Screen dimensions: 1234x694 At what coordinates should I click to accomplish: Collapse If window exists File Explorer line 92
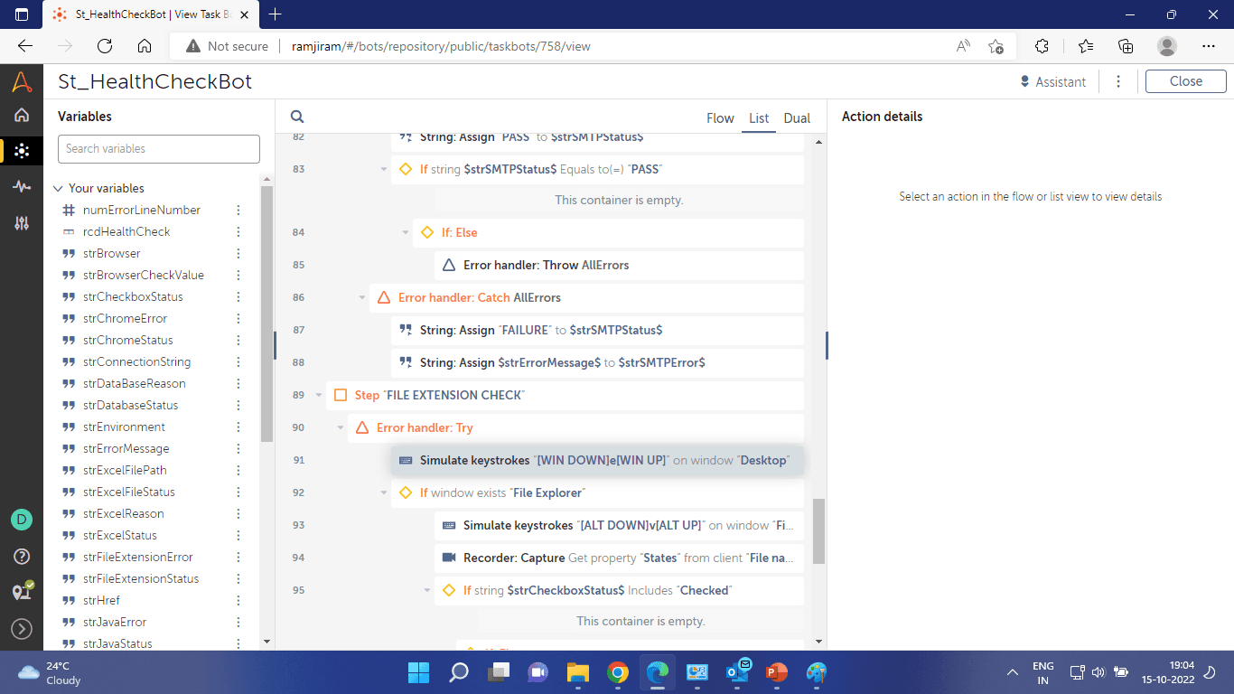pos(384,492)
